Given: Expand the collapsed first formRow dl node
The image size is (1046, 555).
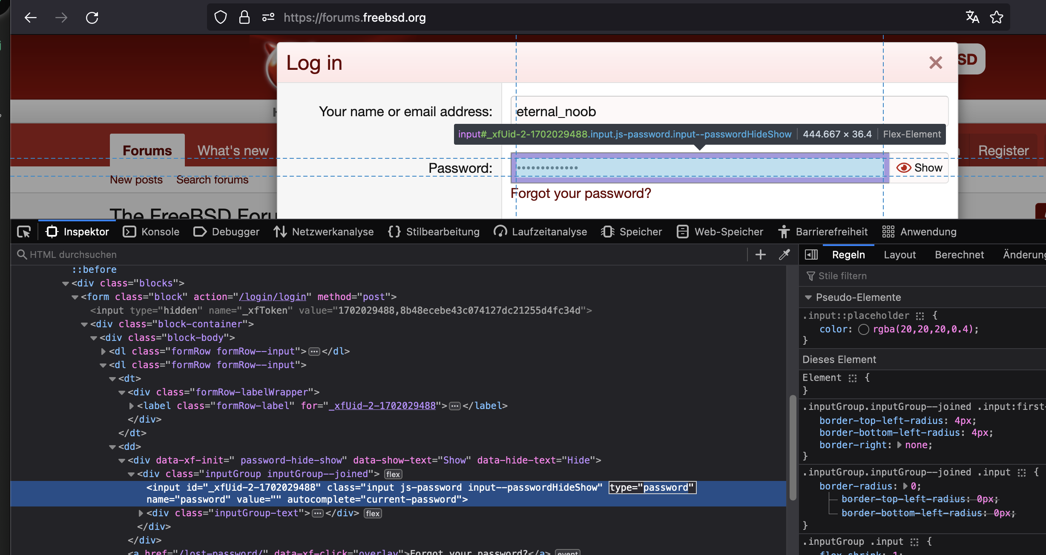Looking at the screenshot, I should tap(103, 352).
